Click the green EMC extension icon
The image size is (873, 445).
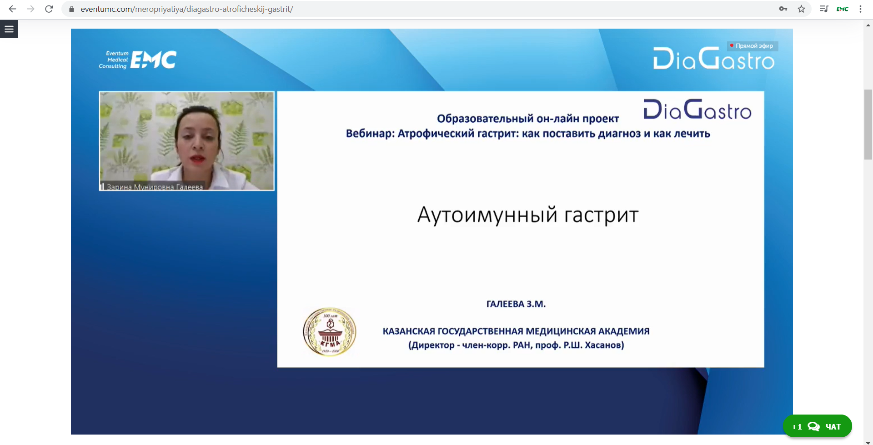click(x=842, y=9)
